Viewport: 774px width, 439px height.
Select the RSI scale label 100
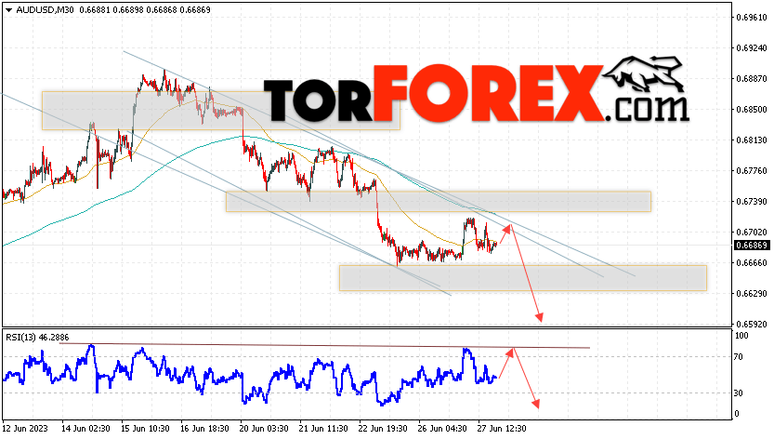pyautogui.click(x=741, y=336)
